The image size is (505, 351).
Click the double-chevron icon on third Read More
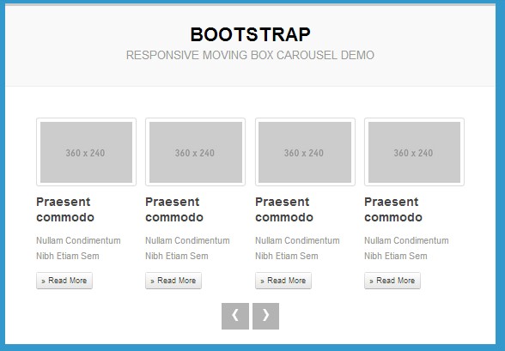(262, 281)
